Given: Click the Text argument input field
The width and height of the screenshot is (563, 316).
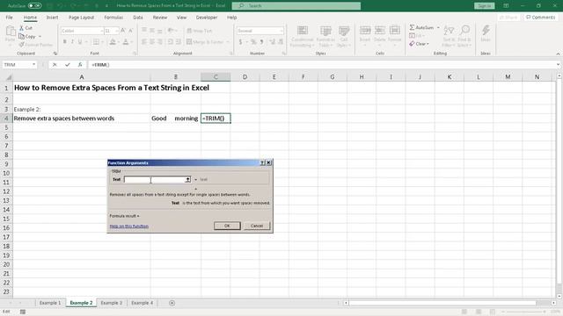Looking at the screenshot, I should point(155,179).
